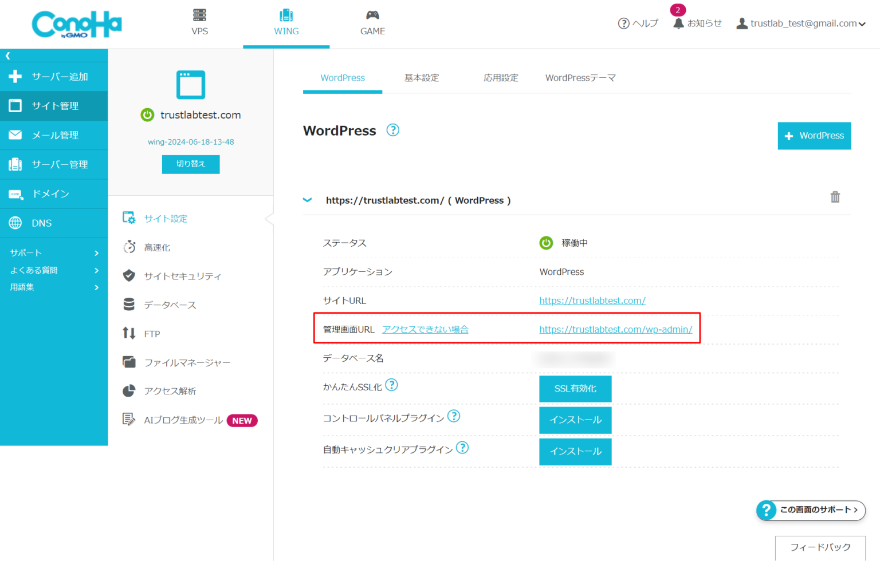Click the SSL有効化 button
Screen dimensions: 880x561
(575, 389)
